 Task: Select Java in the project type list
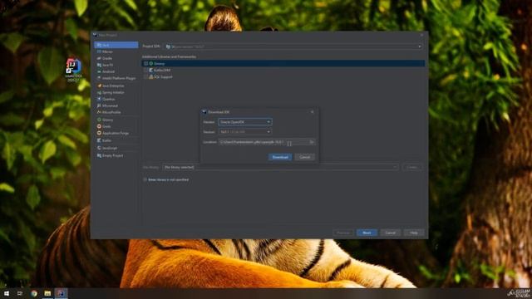pos(116,45)
